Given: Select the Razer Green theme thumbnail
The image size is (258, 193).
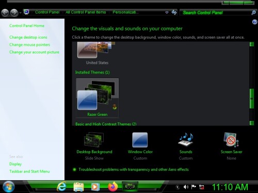Looking at the screenshot, I should pos(98,98).
